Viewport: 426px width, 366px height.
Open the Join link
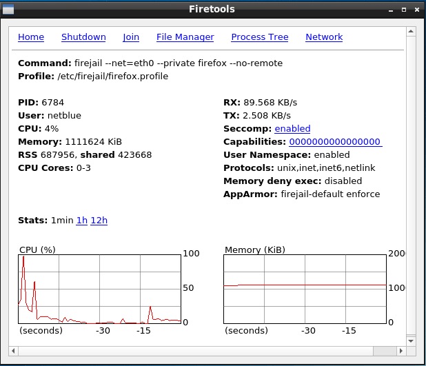coord(131,37)
